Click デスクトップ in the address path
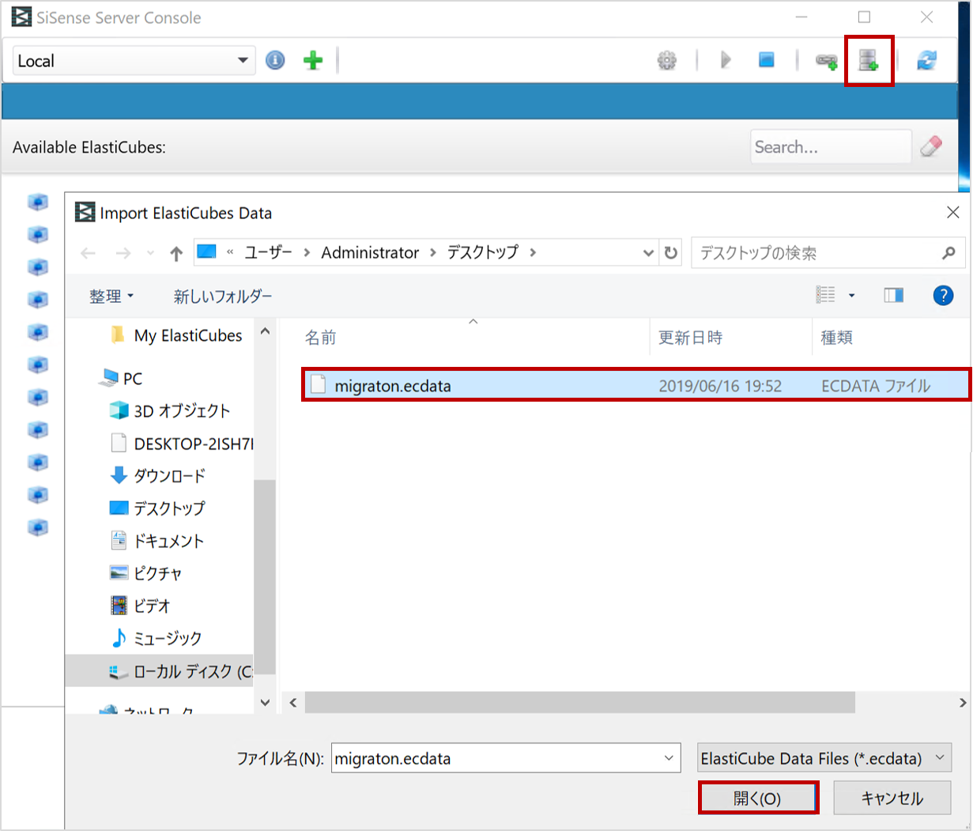The height and width of the screenshot is (831, 973). pos(483,253)
